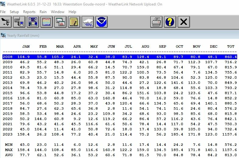Screen dimensions: 239x158
Task: Open the Help menu
Action: pos(72,12)
